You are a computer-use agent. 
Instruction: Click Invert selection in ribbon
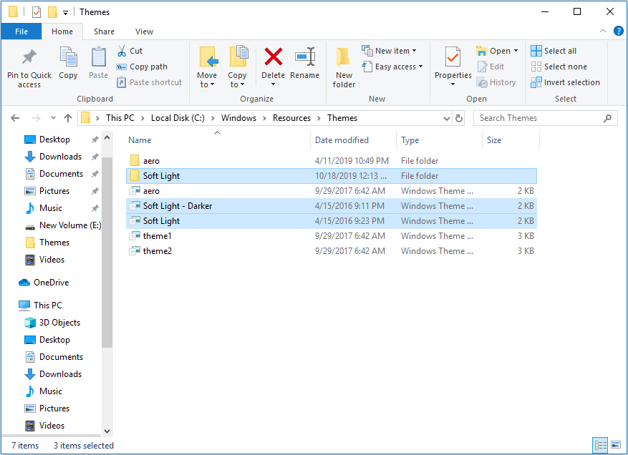[565, 82]
